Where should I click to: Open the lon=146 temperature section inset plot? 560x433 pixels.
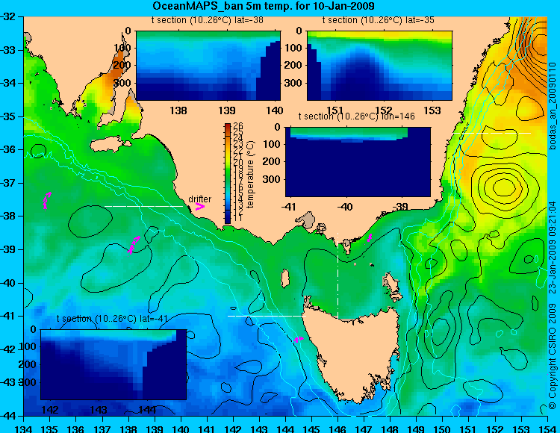[358, 162]
